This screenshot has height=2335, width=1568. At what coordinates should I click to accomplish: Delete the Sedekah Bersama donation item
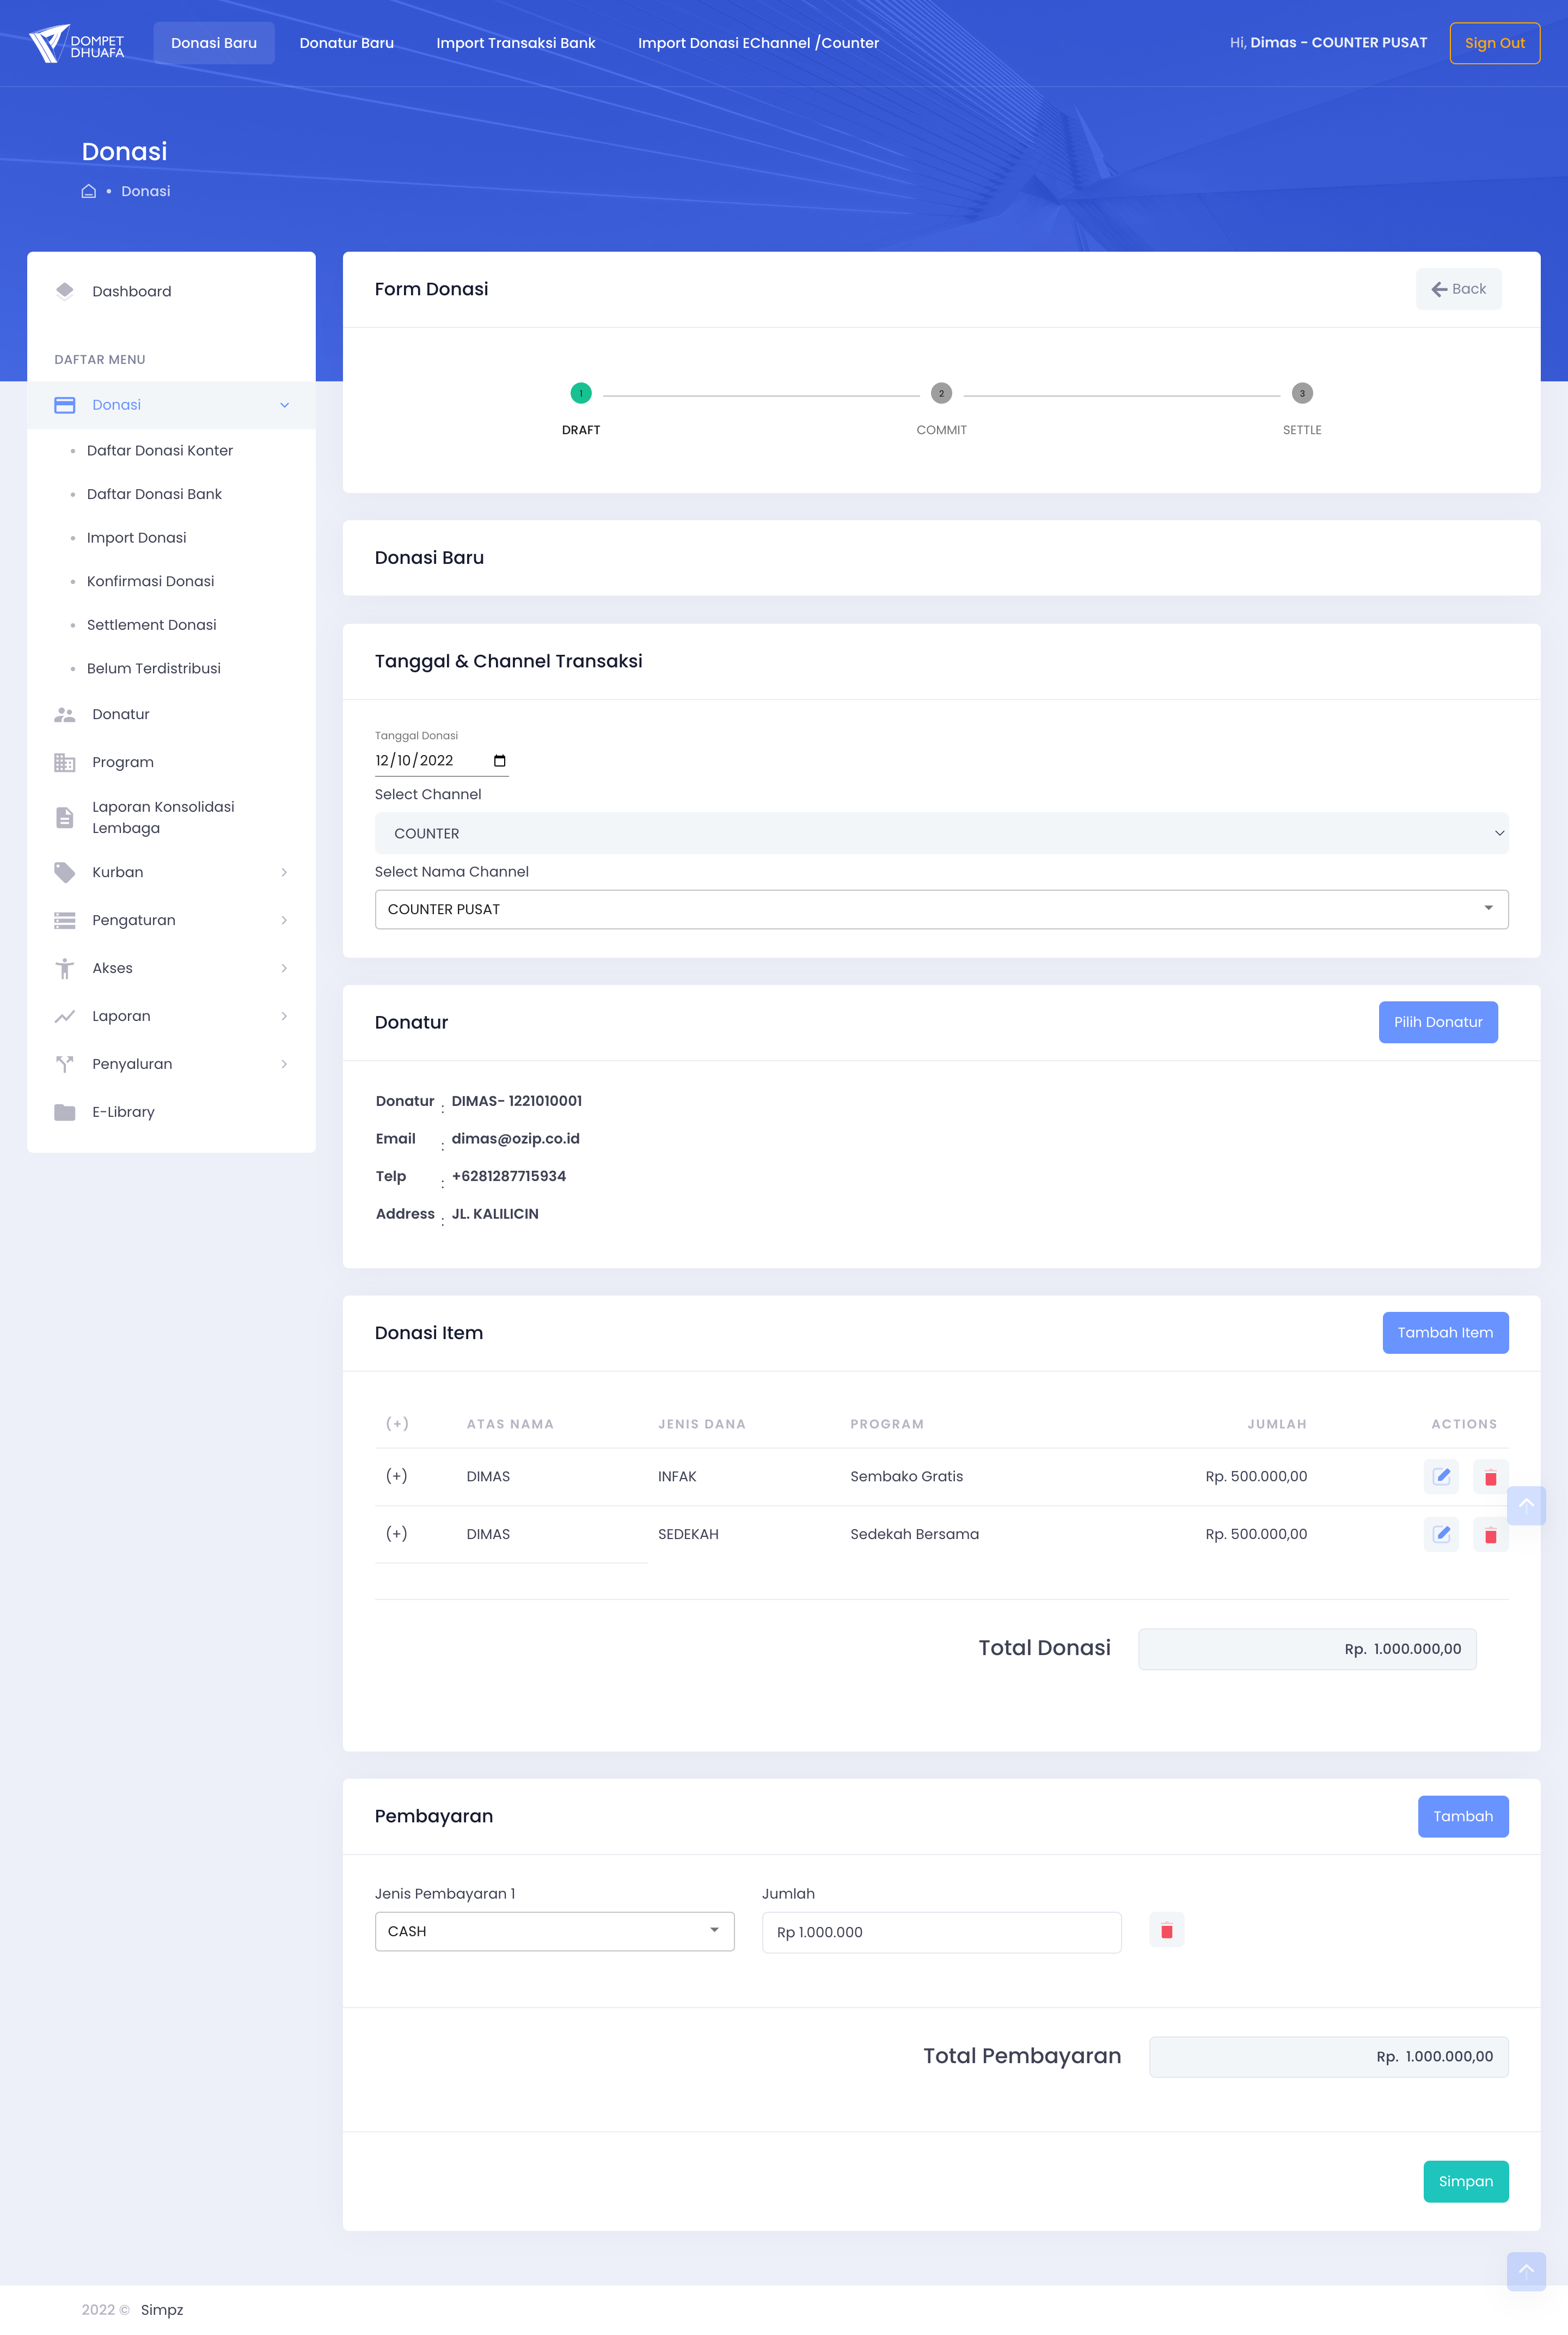tap(1490, 1535)
